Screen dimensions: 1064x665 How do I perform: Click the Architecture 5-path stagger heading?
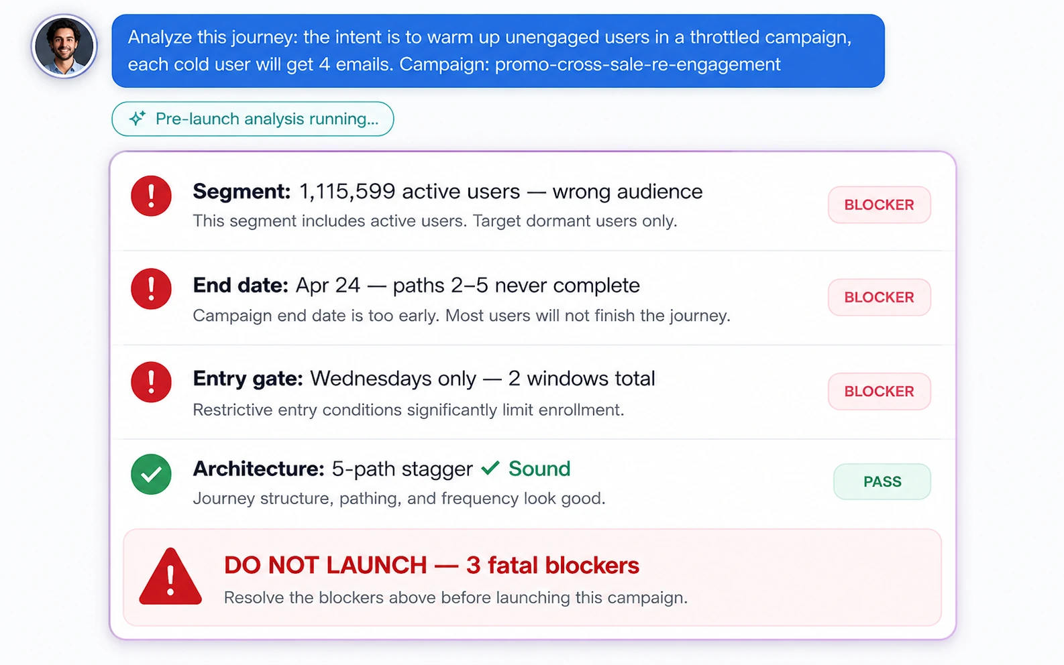tap(333, 469)
